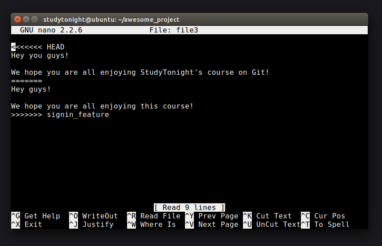Click the window title 'studytonight@ubuntu: ~/awesome_project'

[111, 20]
